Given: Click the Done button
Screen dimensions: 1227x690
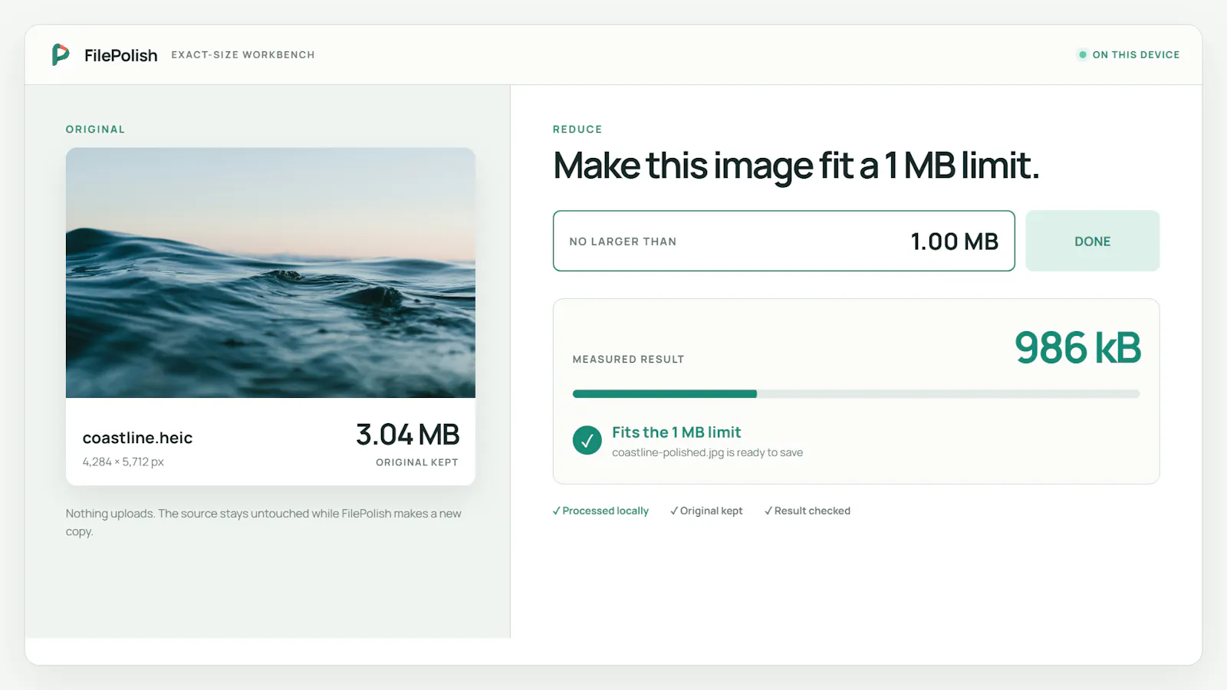Looking at the screenshot, I should [x=1092, y=241].
